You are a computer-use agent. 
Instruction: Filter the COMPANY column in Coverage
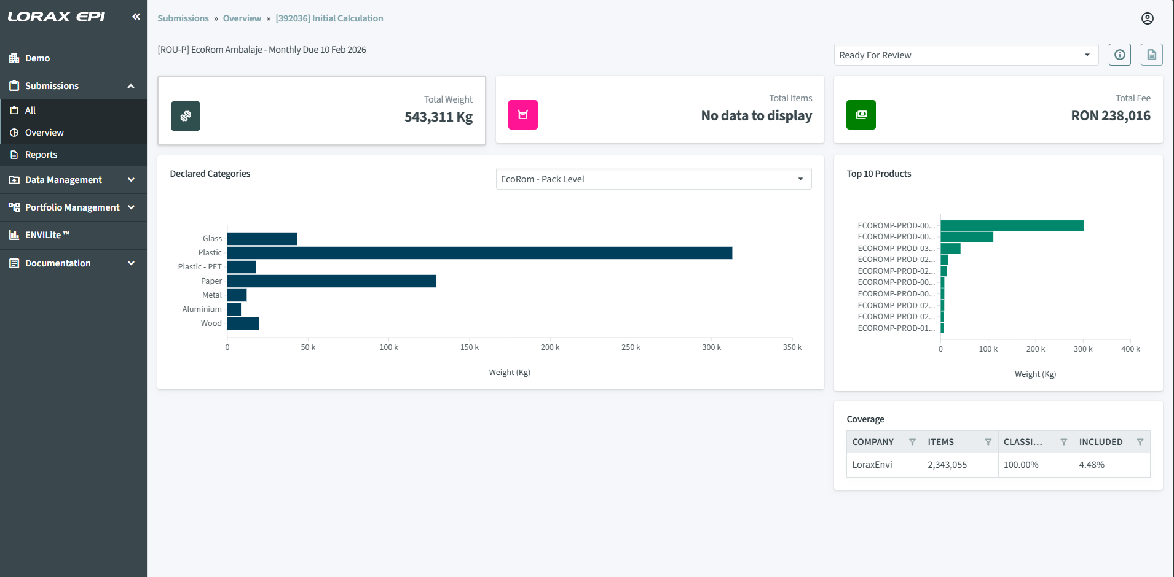(912, 442)
